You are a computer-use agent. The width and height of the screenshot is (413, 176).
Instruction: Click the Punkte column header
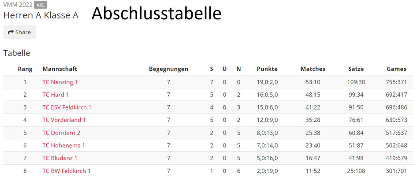point(267,69)
